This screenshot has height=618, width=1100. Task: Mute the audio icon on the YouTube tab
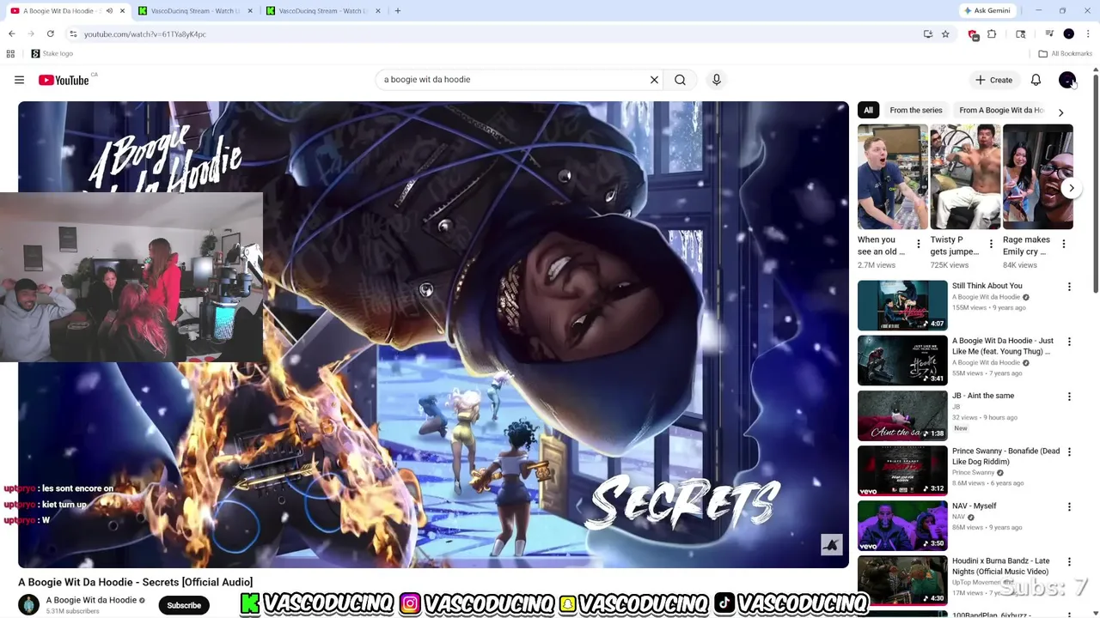pos(109,10)
